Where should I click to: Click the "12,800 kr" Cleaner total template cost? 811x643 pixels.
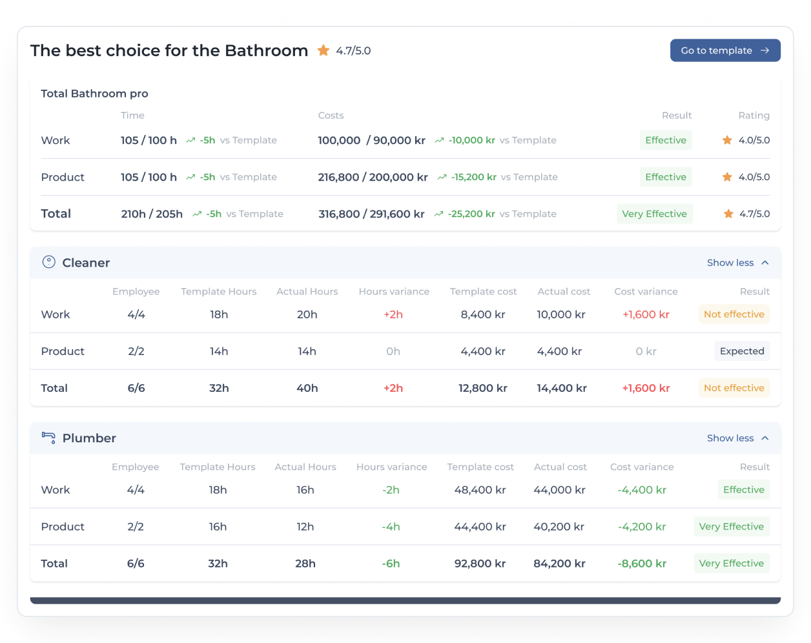pos(483,388)
